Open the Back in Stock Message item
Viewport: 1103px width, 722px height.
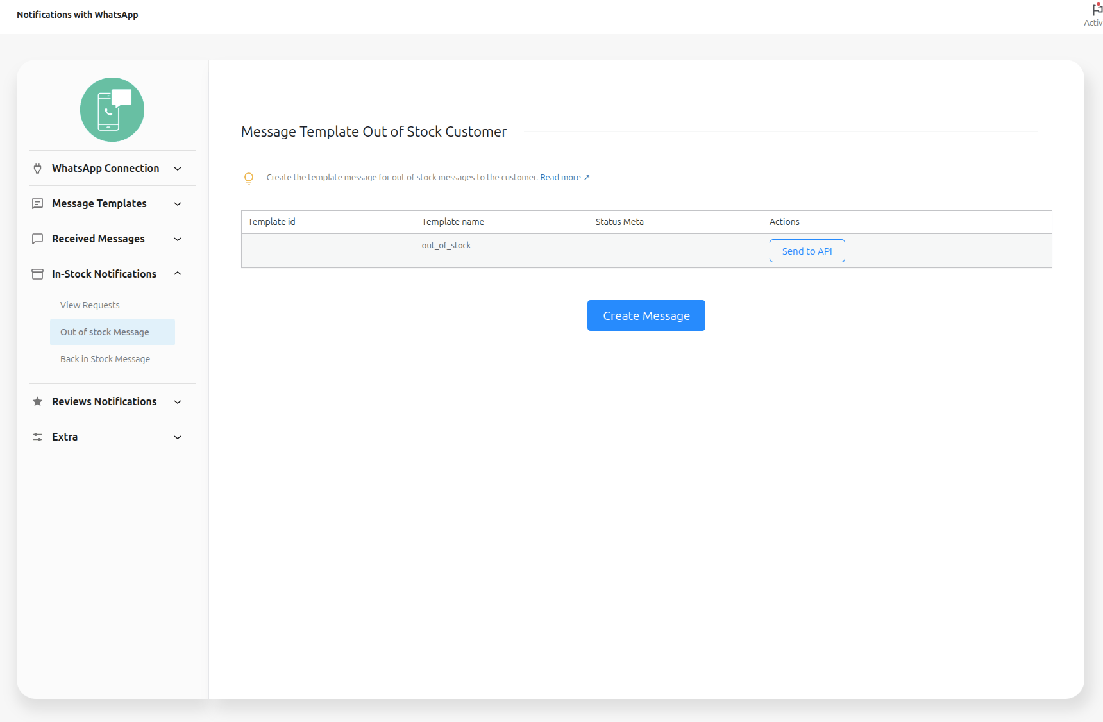105,359
